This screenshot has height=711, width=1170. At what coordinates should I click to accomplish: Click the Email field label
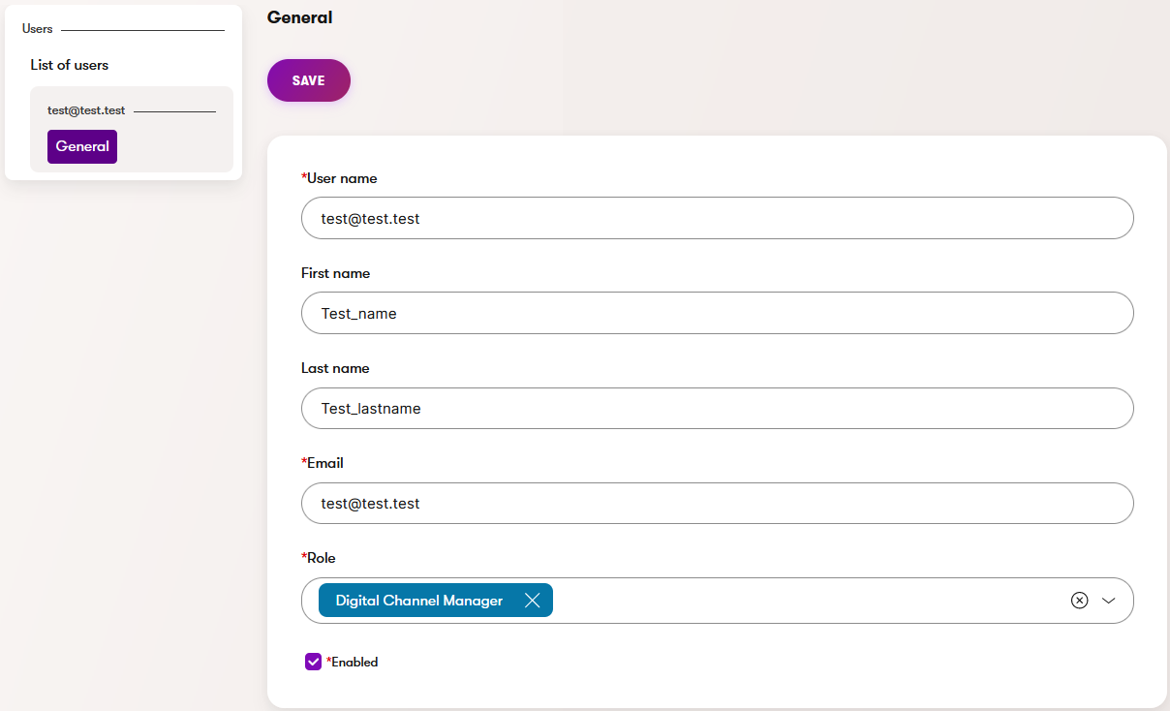pos(325,463)
